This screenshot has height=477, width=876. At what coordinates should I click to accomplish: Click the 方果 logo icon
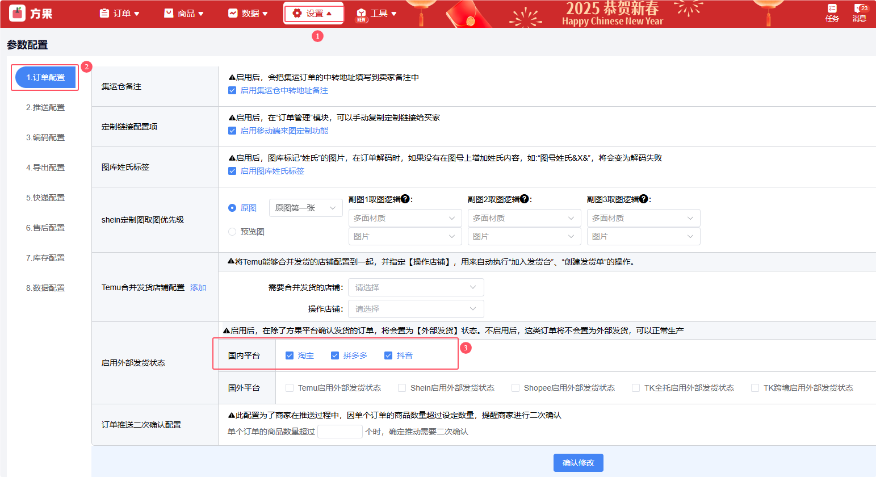click(18, 13)
